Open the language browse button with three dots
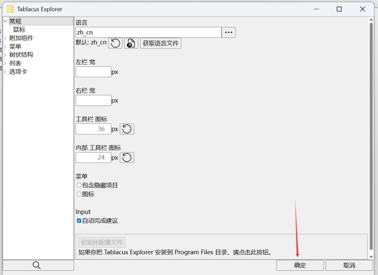Viewport: 378px width, 275px height. click(x=229, y=32)
